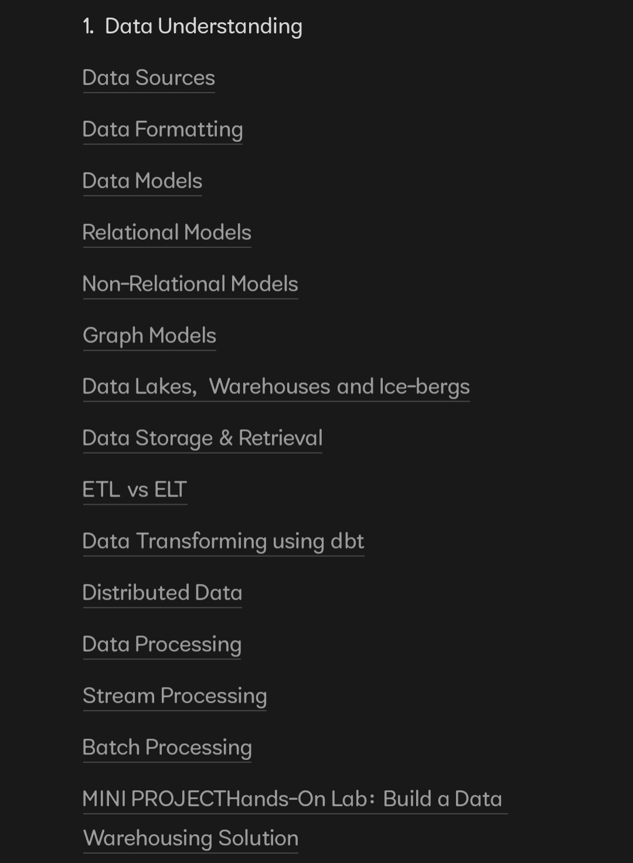Viewport: 633px width, 863px height.
Task: Click the Data Processing link
Action: pyautogui.click(x=162, y=644)
